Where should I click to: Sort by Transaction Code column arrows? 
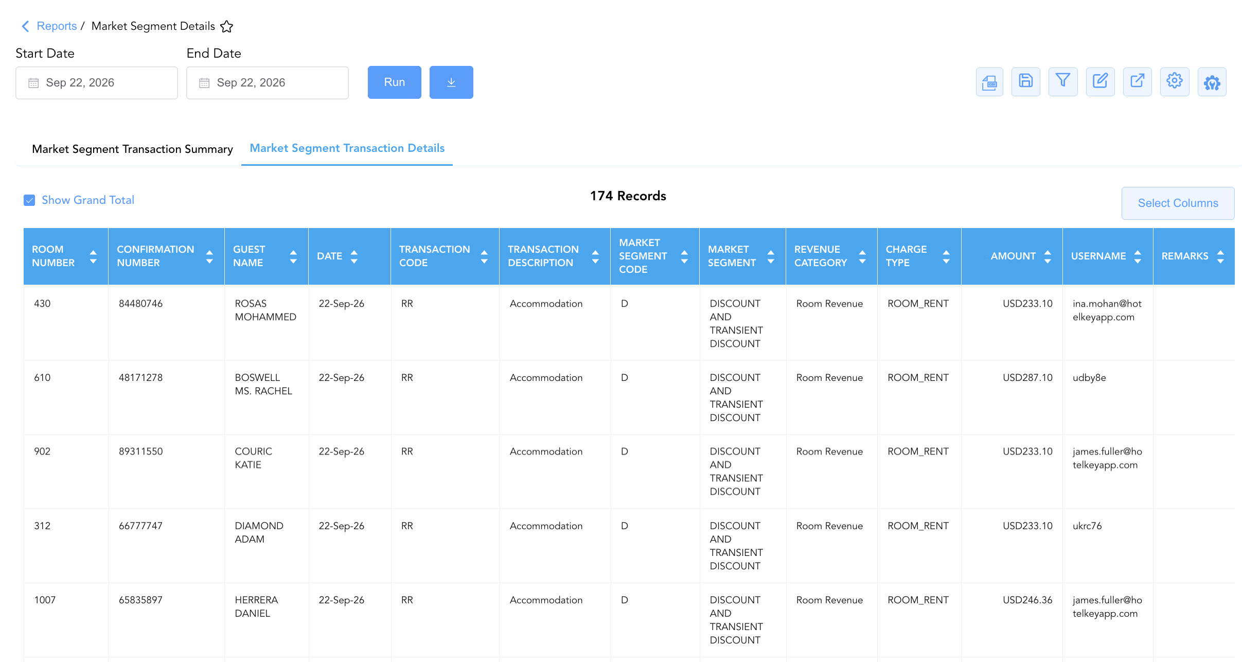(x=484, y=256)
